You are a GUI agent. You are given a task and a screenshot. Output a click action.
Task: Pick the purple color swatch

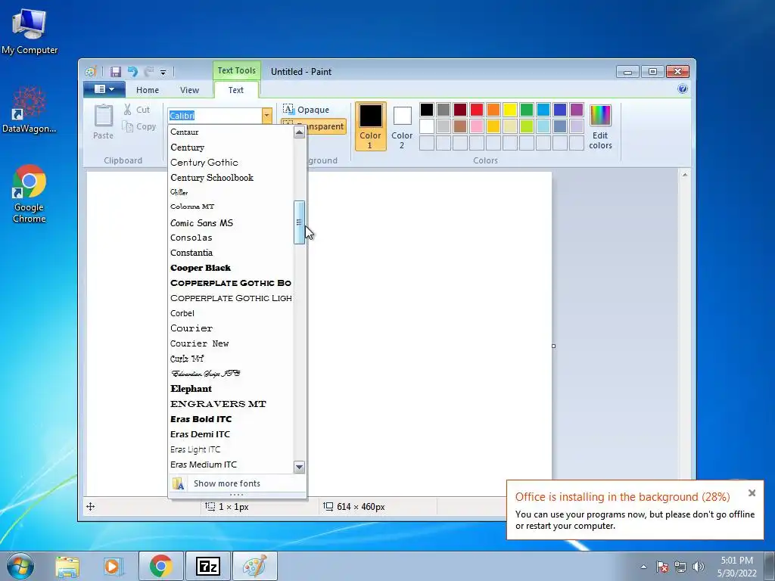pos(577,110)
